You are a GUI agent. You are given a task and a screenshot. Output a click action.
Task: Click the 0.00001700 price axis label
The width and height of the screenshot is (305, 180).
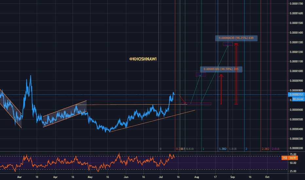point(296,4)
